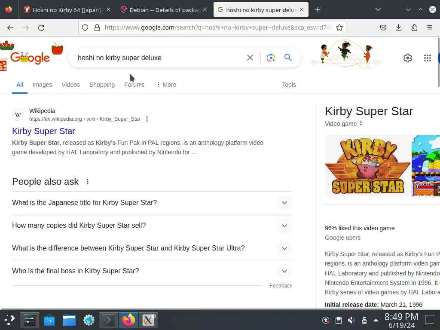Viewport: 440px width, 330px height.
Task: Close the Debian package details tab
Action: pyautogui.click(x=205, y=10)
